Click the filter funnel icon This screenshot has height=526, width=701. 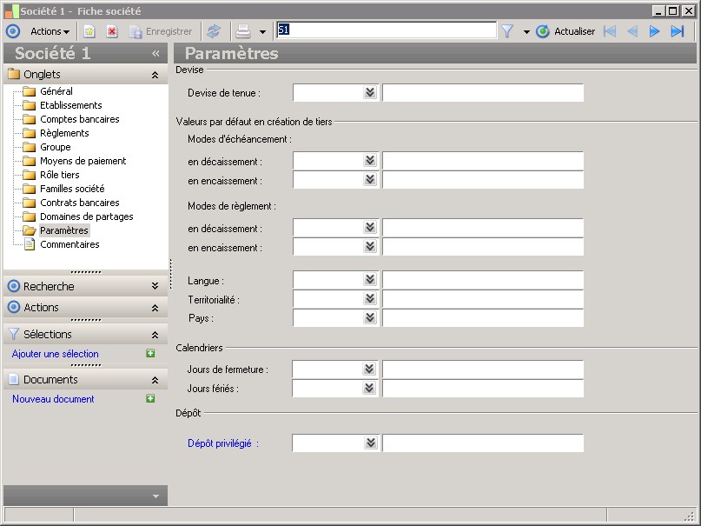click(x=507, y=31)
